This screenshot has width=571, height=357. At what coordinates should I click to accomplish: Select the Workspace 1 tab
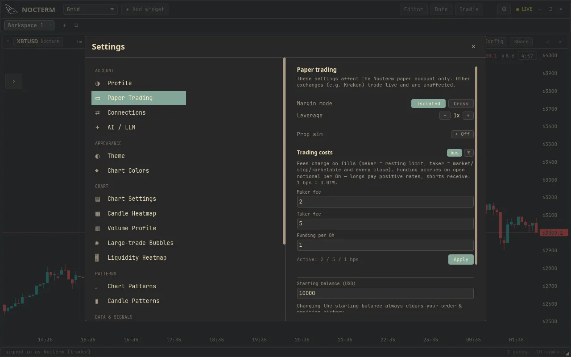(x=29, y=25)
